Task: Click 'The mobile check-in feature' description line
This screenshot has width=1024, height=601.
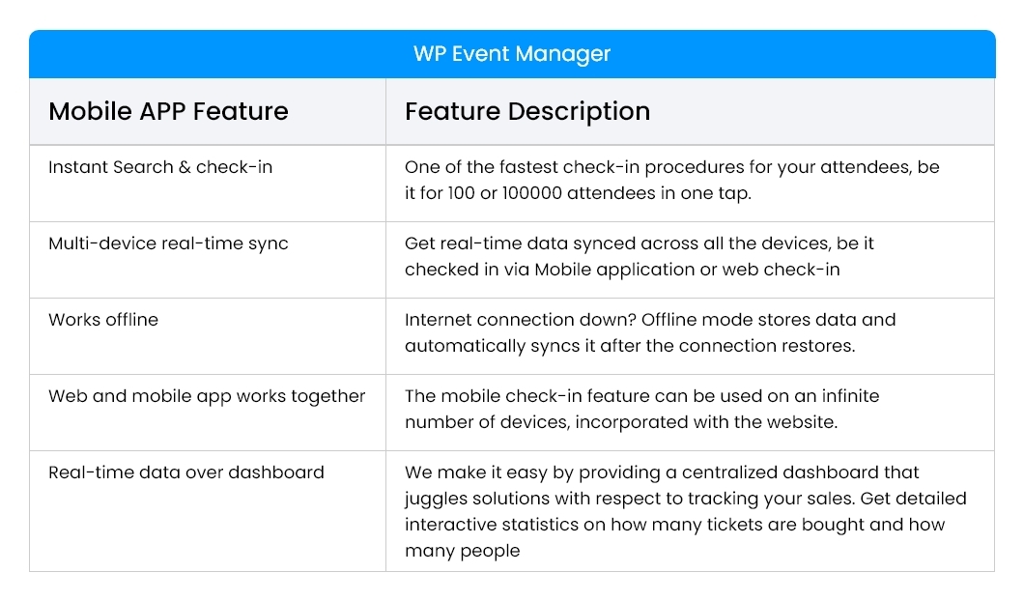Action: (x=641, y=396)
